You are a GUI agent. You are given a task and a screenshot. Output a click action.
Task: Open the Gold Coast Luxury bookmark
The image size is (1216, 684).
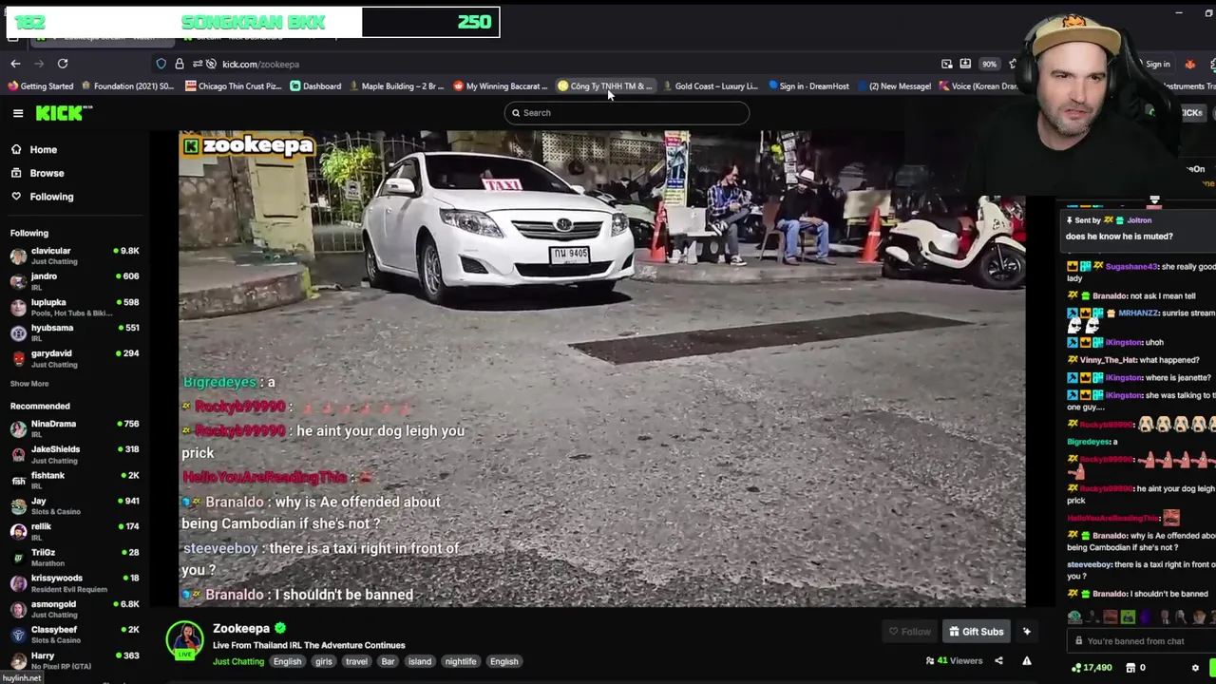click(710, 86)
